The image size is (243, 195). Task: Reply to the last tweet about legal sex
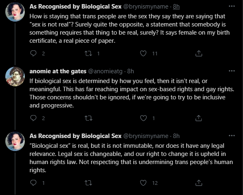[33, 183]
